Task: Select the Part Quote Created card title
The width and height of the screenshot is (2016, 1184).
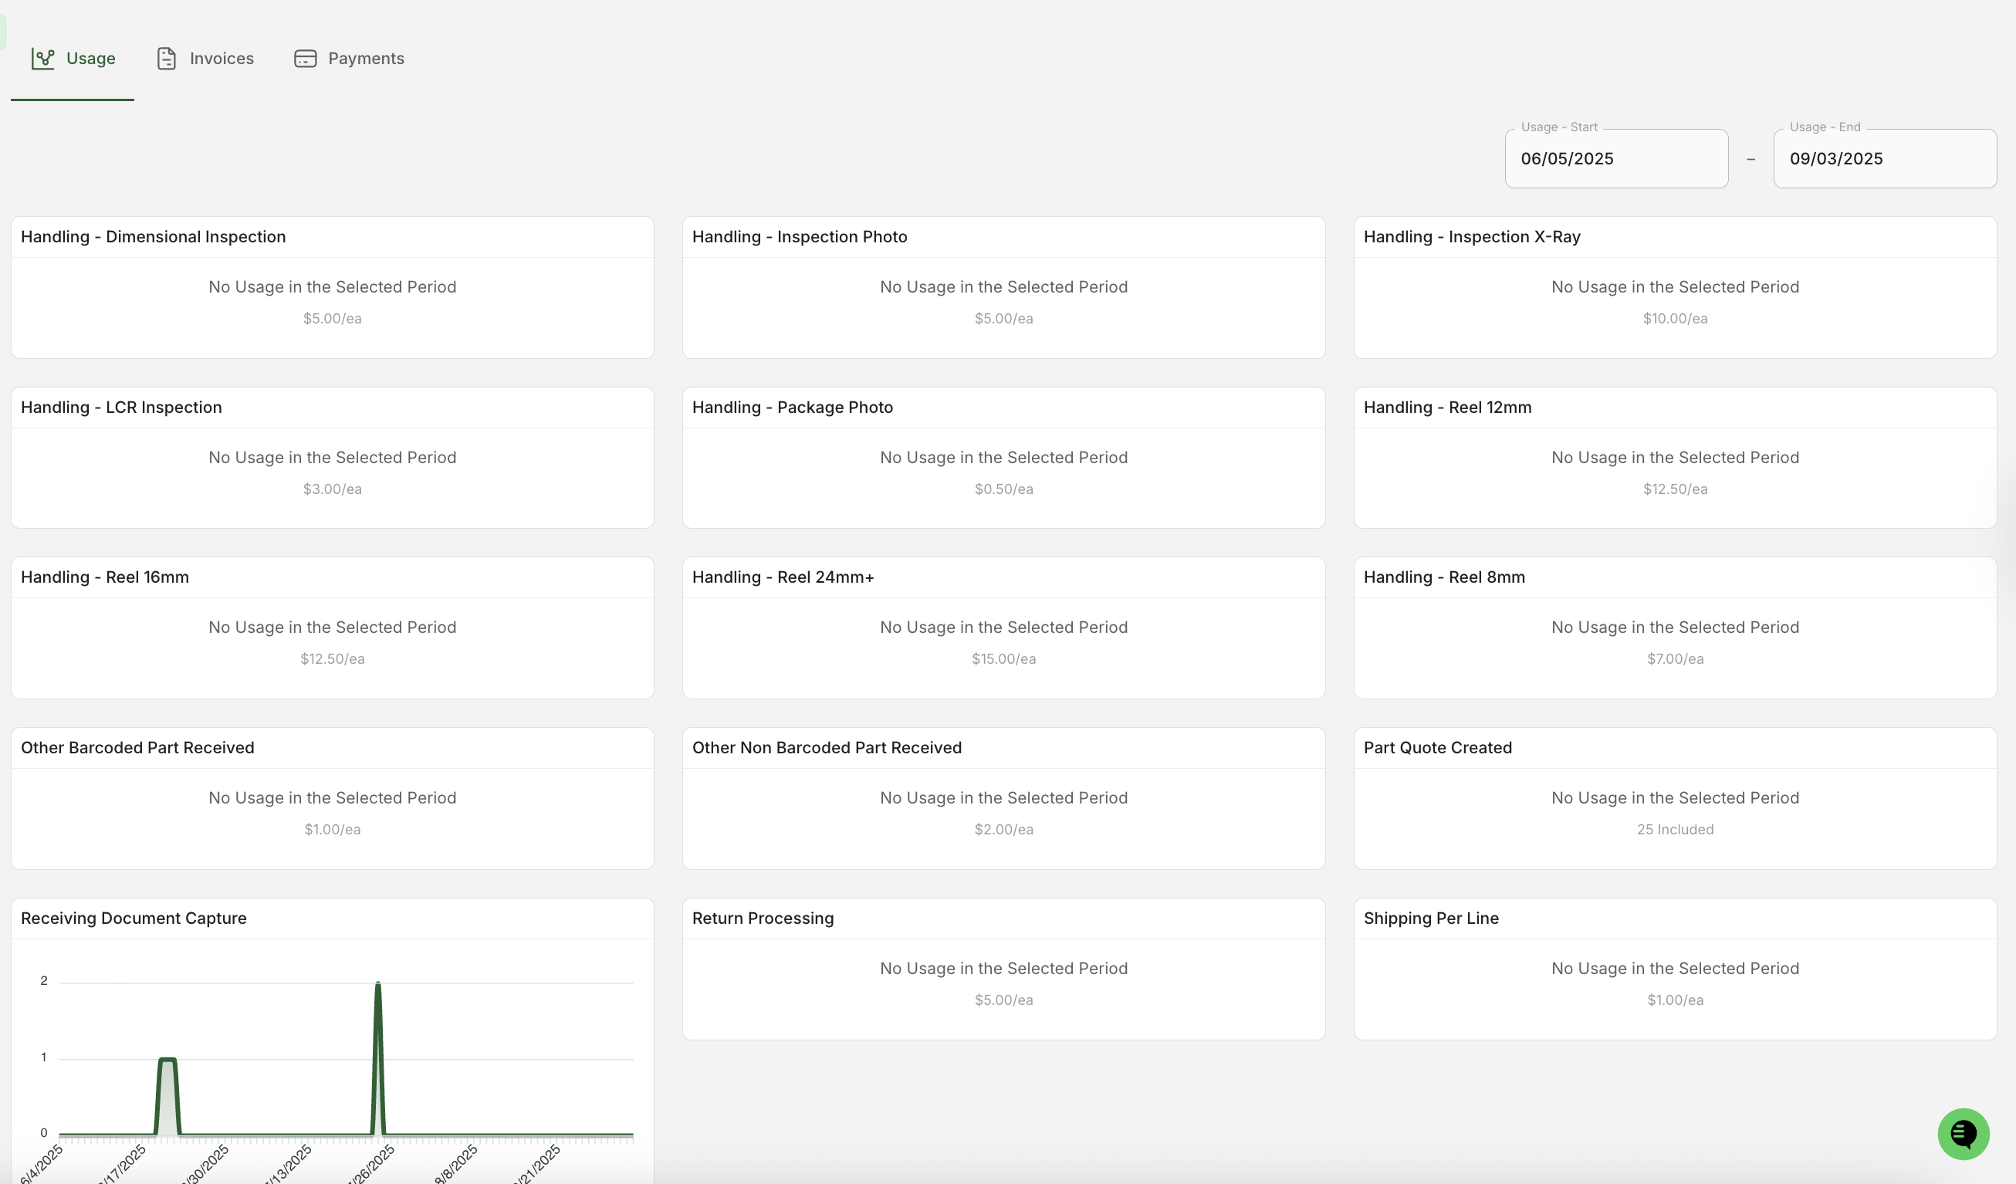Action: click(1438, 747)
